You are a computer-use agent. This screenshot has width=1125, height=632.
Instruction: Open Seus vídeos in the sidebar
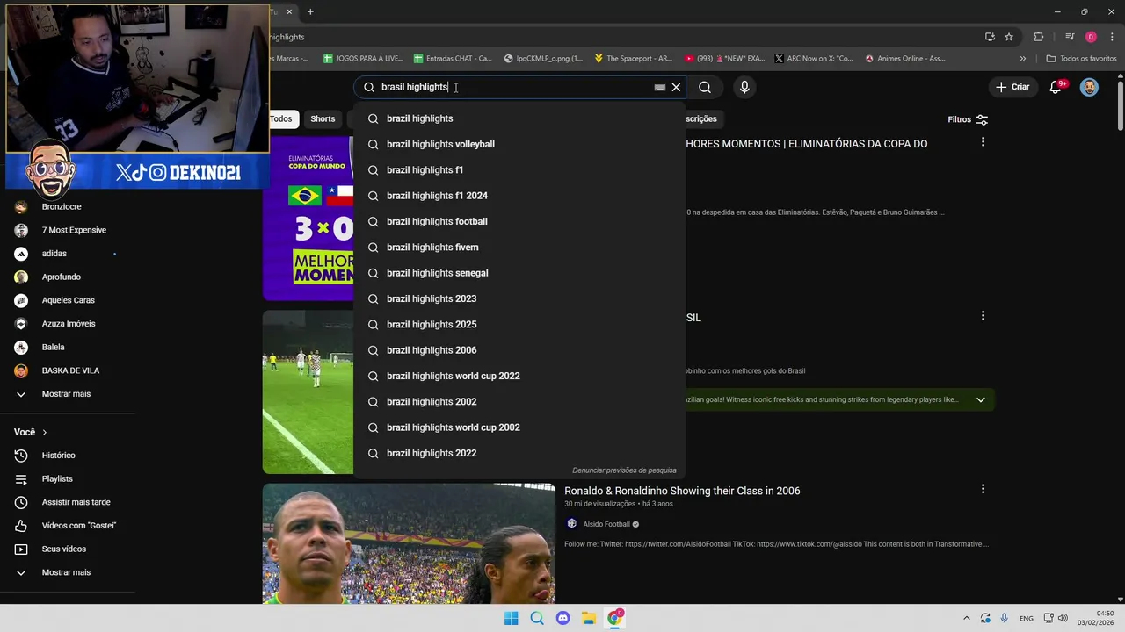tap(64, 549)
